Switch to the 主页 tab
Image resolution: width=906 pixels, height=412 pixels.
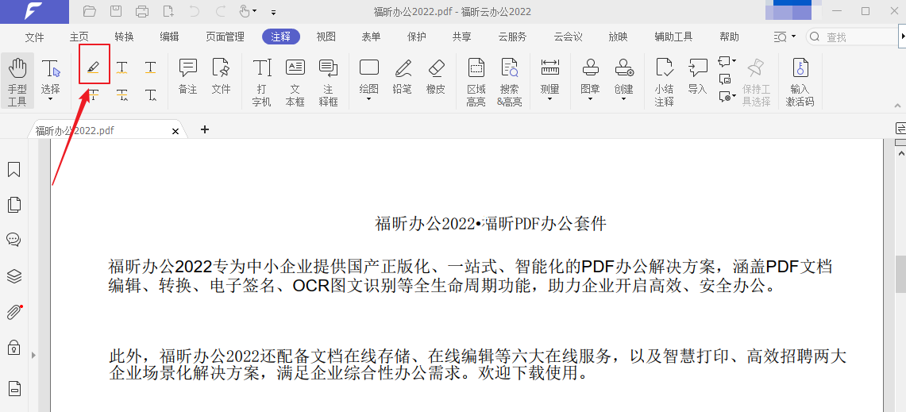click(x=79, y=37)
